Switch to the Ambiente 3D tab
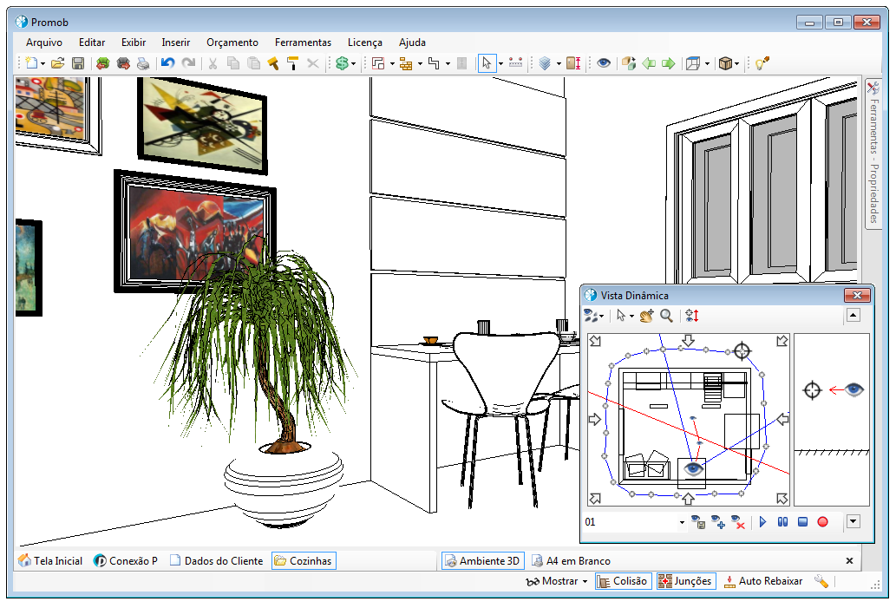Image resolution: width=896 pixels, height=608 pixels. (x=483, y=561)
